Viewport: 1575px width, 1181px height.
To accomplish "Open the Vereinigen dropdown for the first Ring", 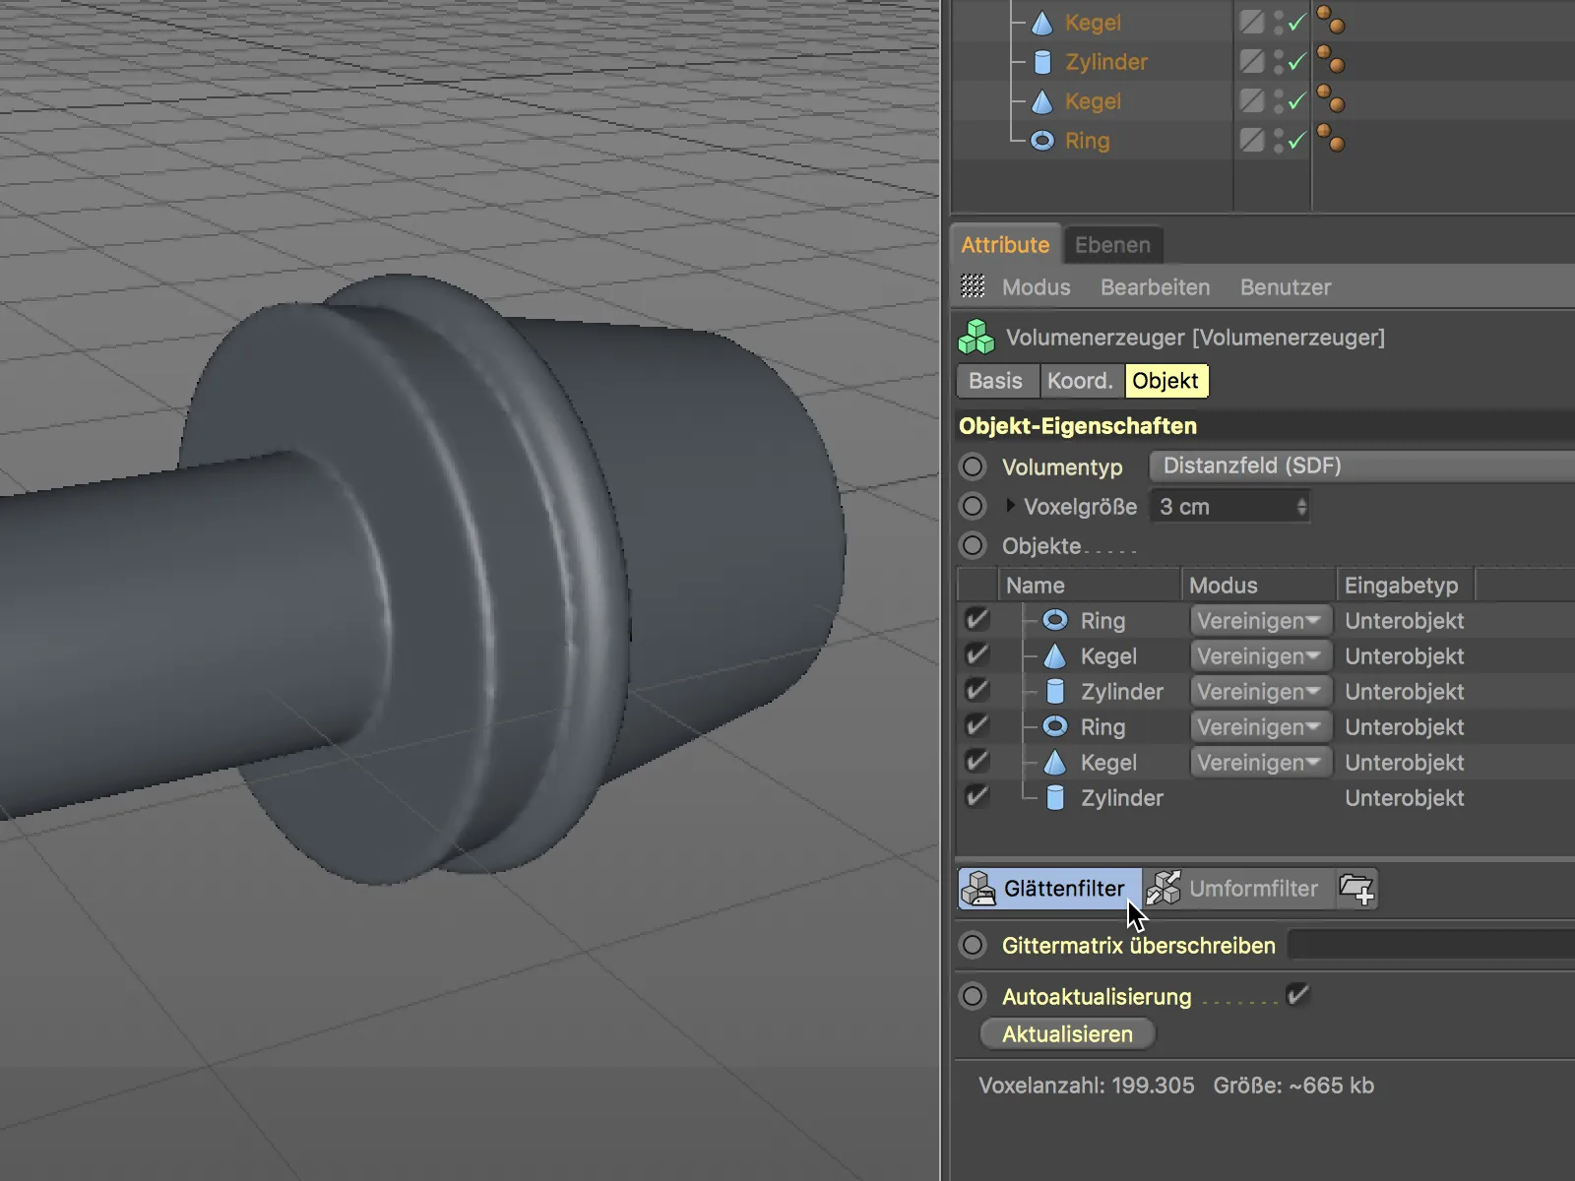I will click(1260, 621).
